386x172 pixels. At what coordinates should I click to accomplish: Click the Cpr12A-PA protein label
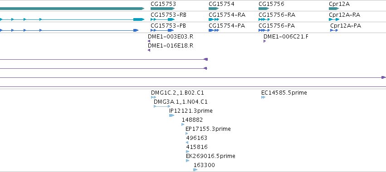pyautogui.click(x=346, y=26)
